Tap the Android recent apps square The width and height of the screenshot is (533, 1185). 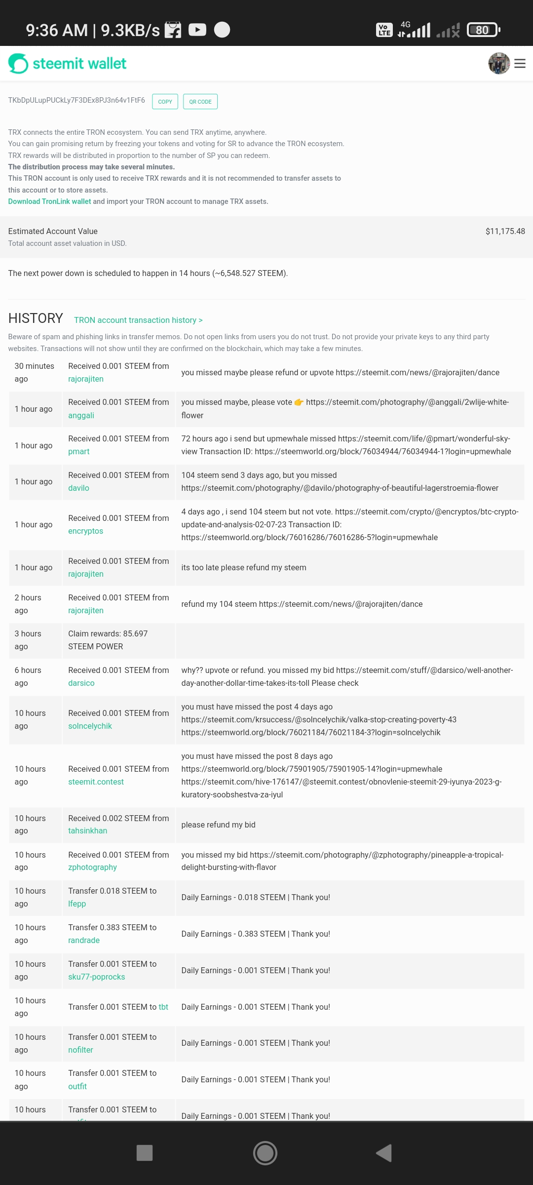tap(144, 1153)
